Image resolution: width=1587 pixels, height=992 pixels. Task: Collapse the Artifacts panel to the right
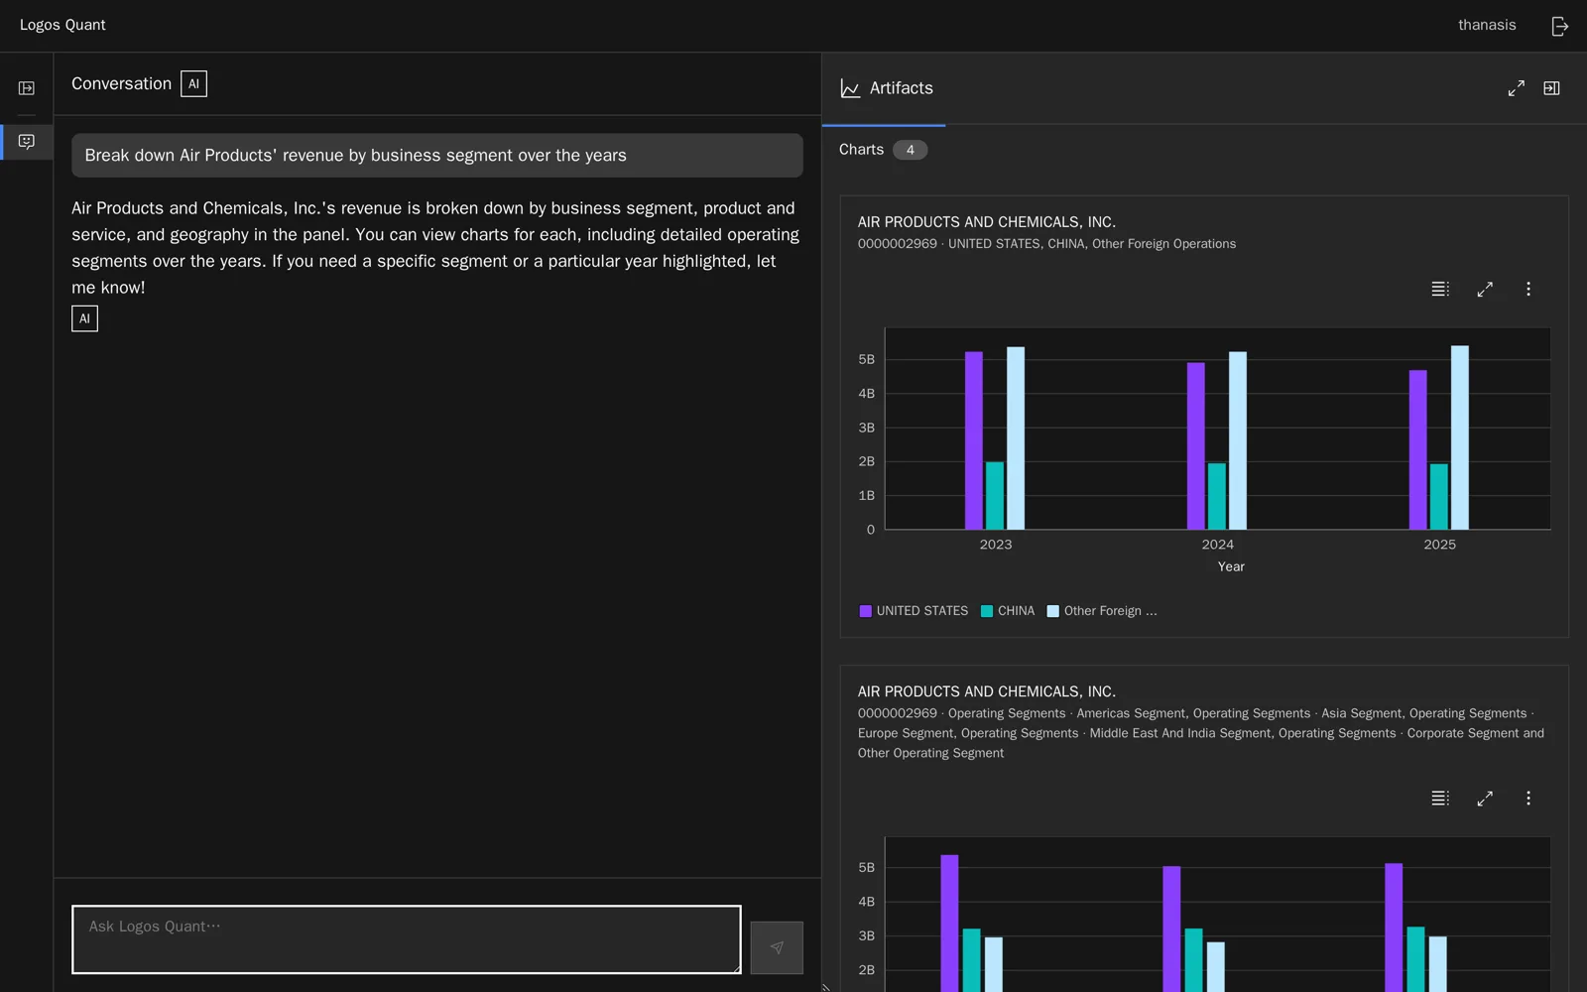(x=1552, y=88)
